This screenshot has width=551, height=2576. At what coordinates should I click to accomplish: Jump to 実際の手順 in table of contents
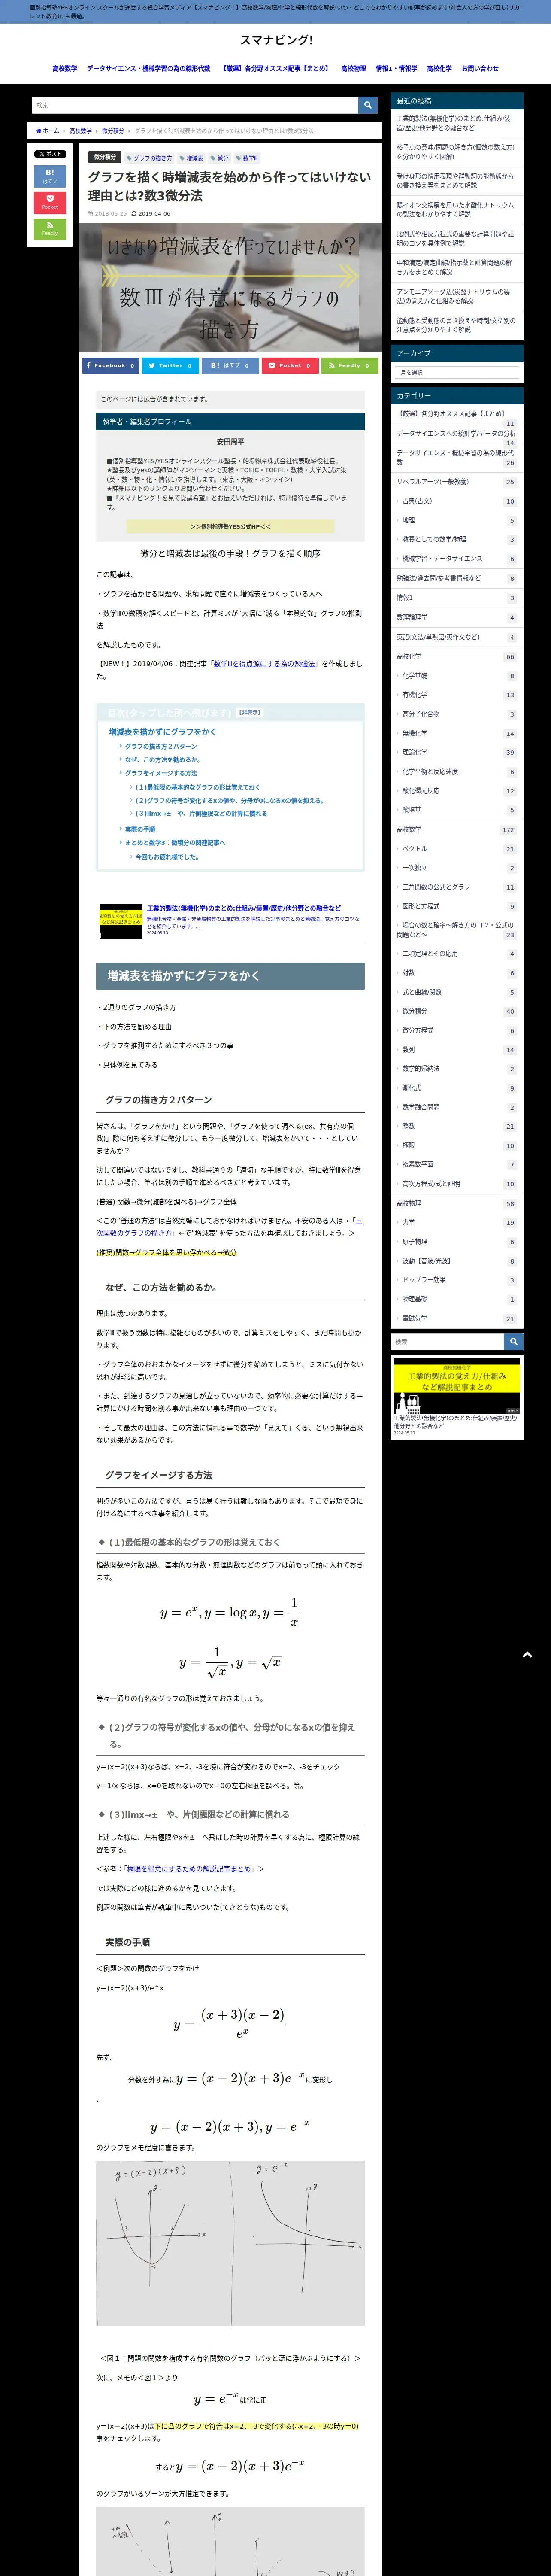(x=140, y=829)
